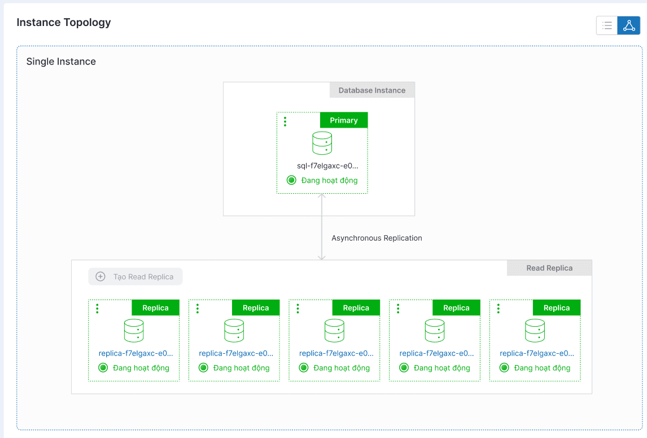Open the Primary instance three-dot menu
The height and width of the screenshot is (438, 647).
coord(285,122)
